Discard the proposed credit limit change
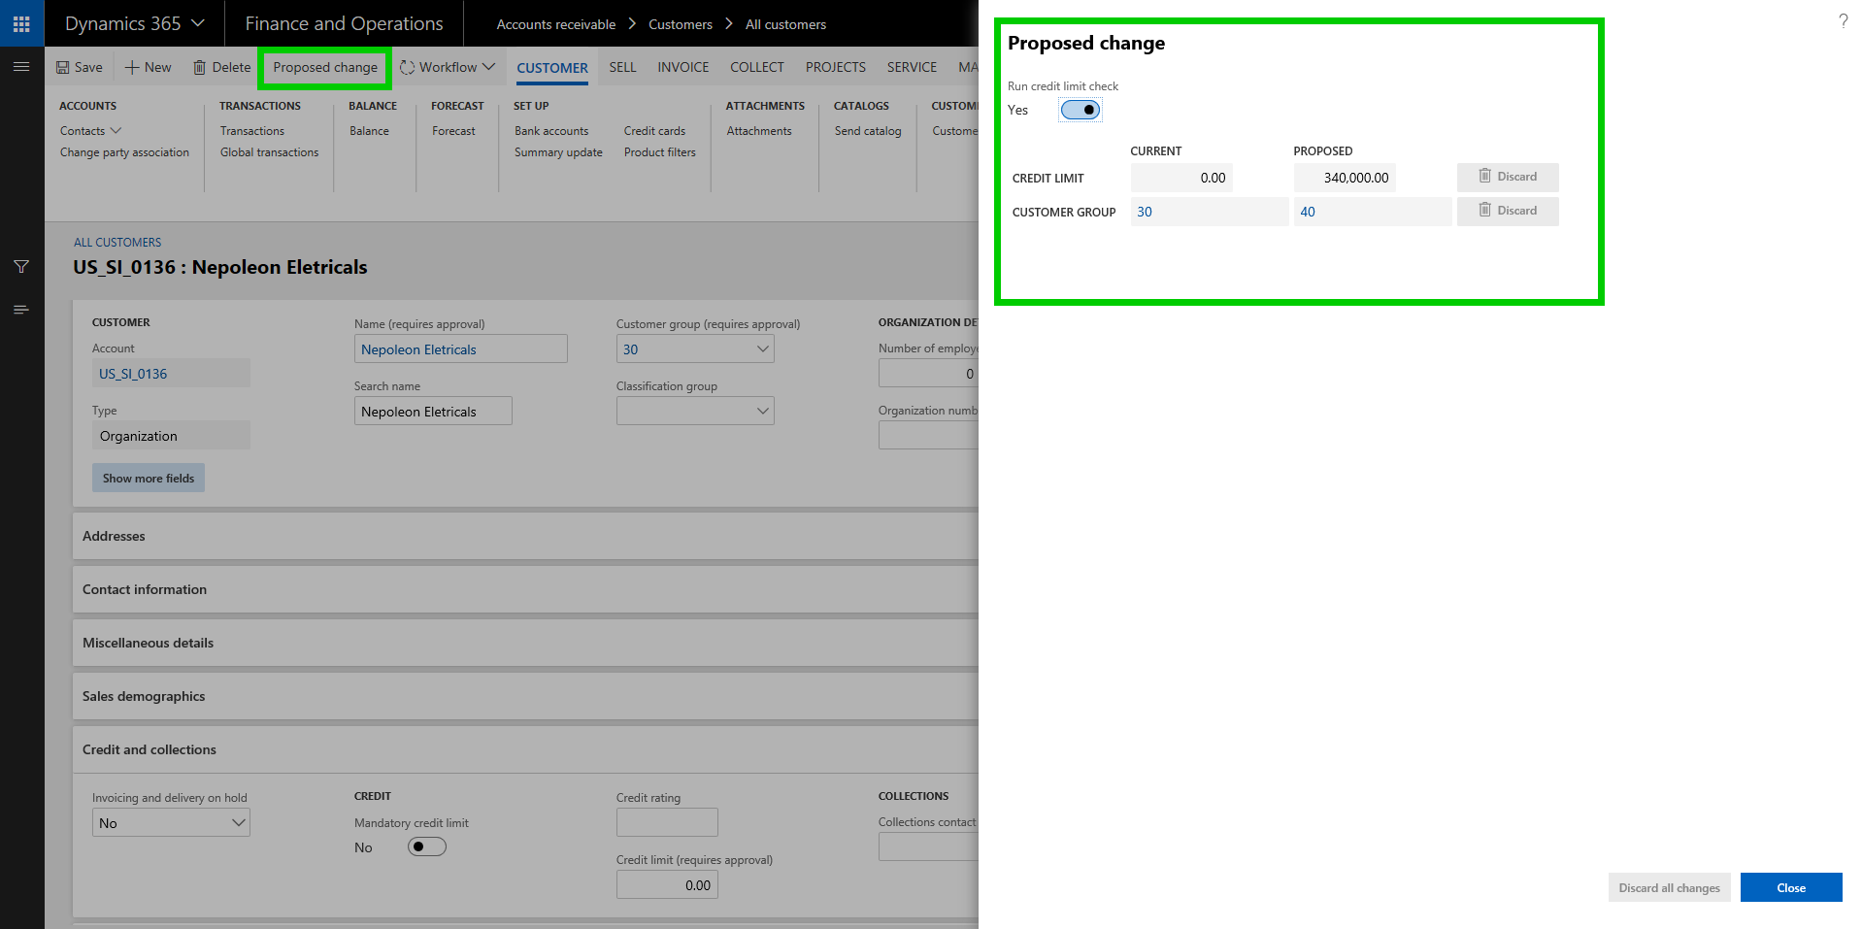The width and height of the screenshot is (1862, 929). click(x=1507, y=177)
